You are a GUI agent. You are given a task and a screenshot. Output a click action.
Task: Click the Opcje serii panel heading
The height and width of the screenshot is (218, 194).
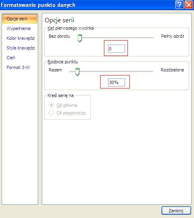tap(60, 20)
